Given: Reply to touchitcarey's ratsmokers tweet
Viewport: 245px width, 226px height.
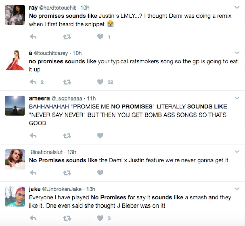Looking at the screenshot, I should click(x=33, y=82).
